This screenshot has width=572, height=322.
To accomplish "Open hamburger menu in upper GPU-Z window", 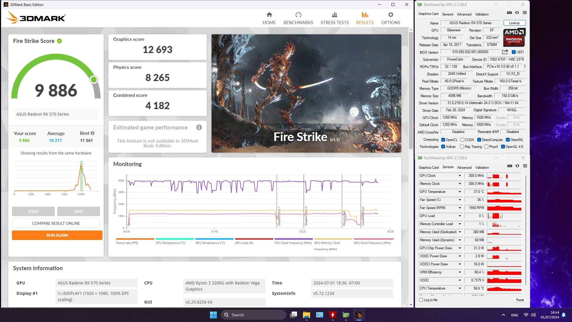I will point(525,13).
